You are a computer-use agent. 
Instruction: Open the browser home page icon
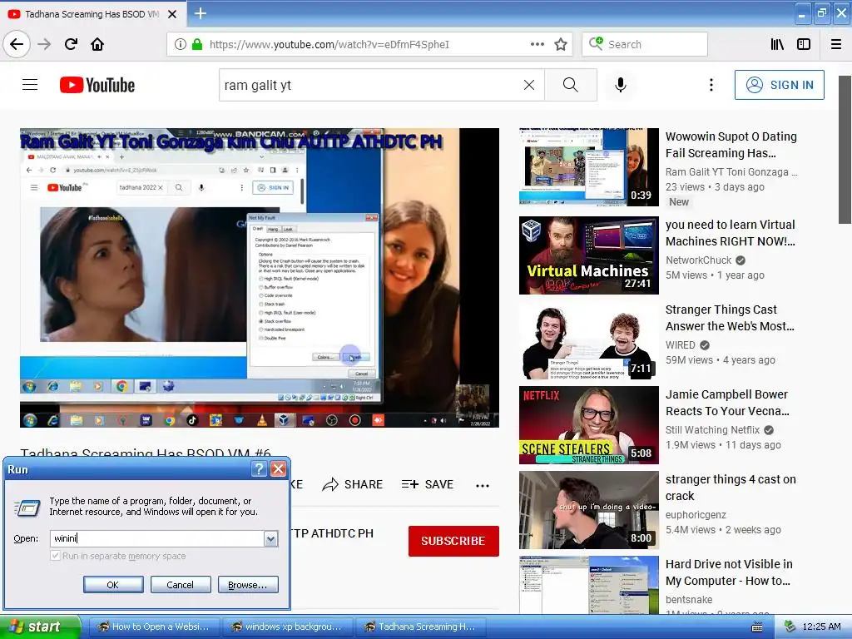(97, 44)
